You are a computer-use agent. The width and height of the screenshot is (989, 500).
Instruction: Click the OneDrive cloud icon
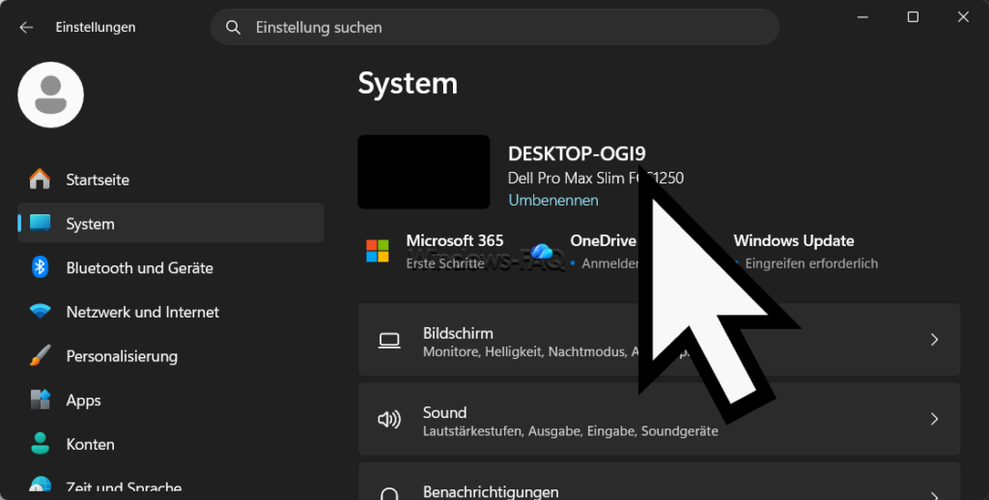click(543, 252)
